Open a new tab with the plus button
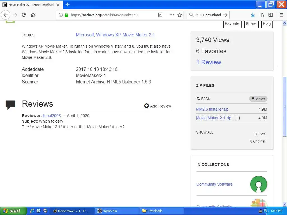Image resolution: width=287 pixels, height=215 pixels. [68, 4]
